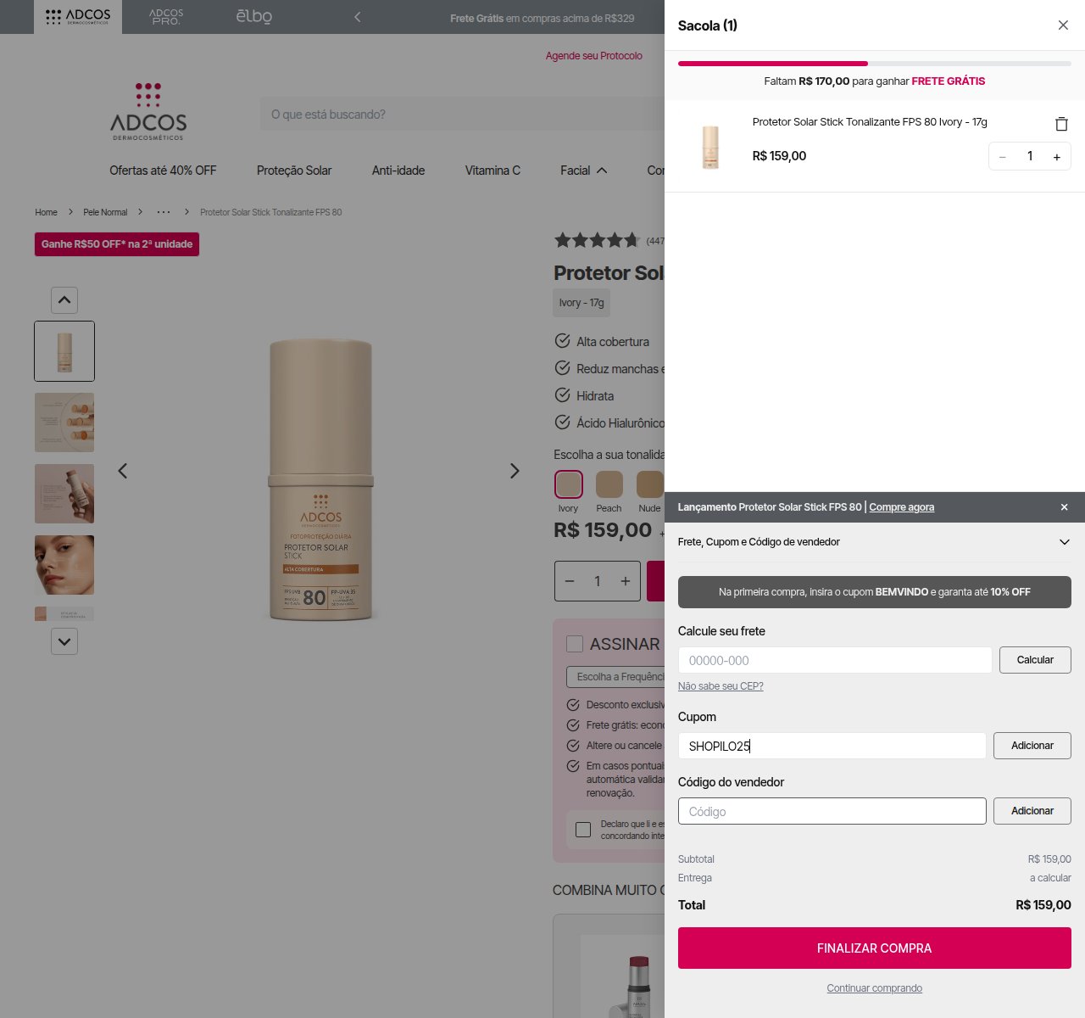Click Ganhe R$50 OFF promo badge
1085x1018 pixels.
tap(117, 244)
